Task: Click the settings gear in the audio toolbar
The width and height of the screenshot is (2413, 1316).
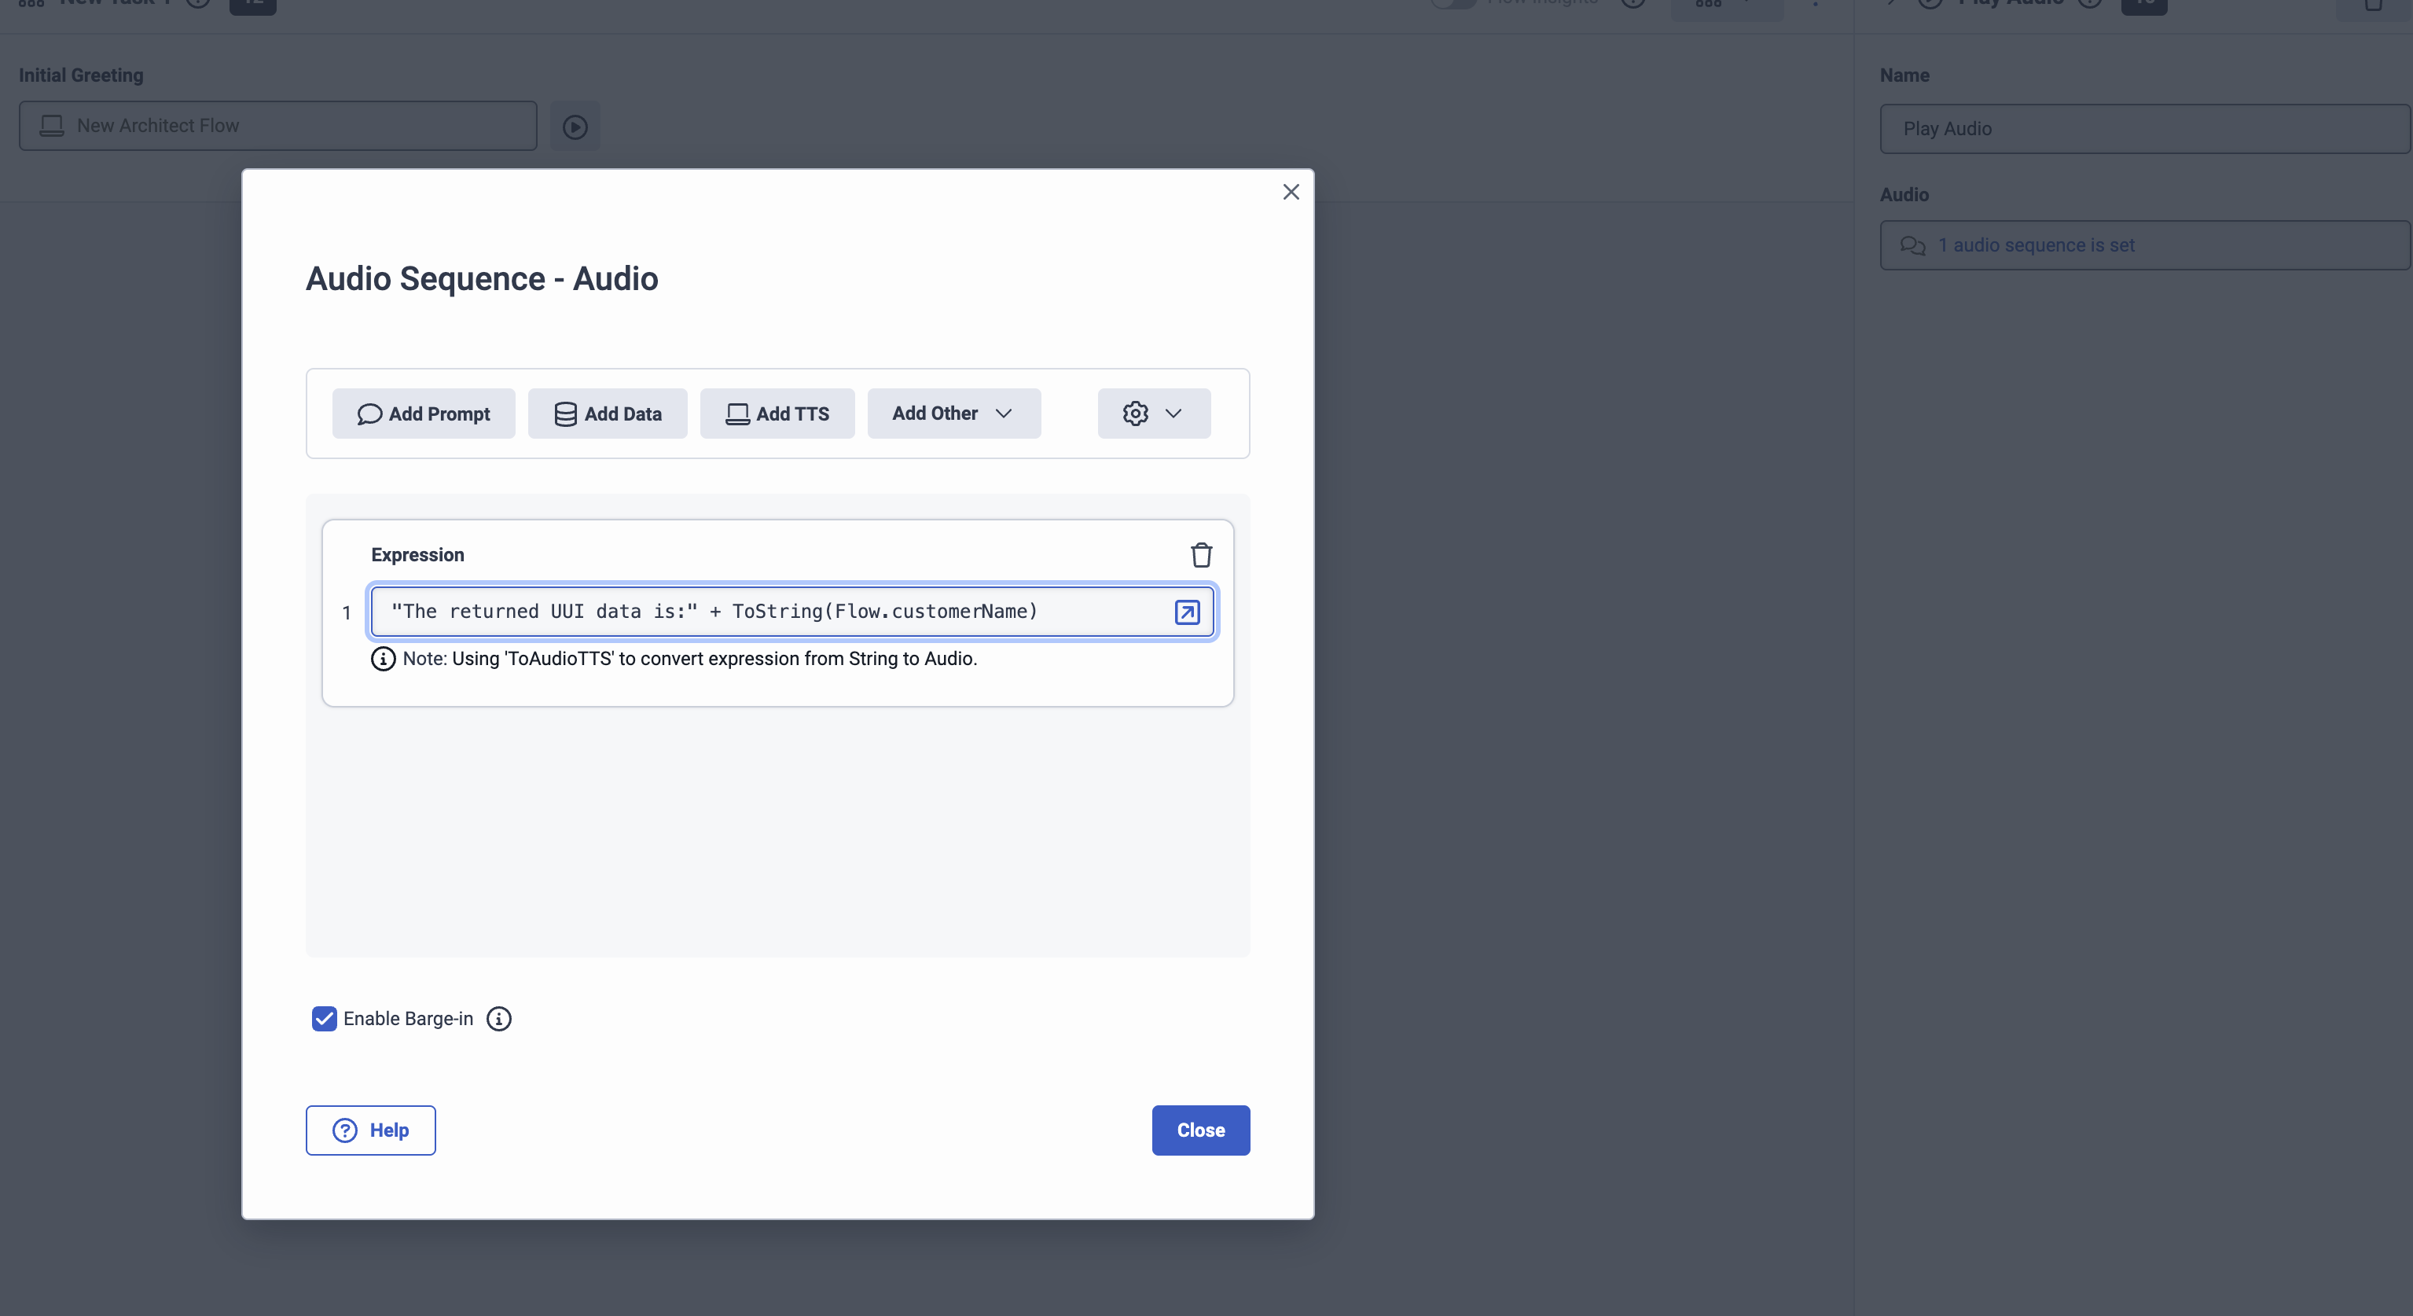Action: coord(1135,413)
